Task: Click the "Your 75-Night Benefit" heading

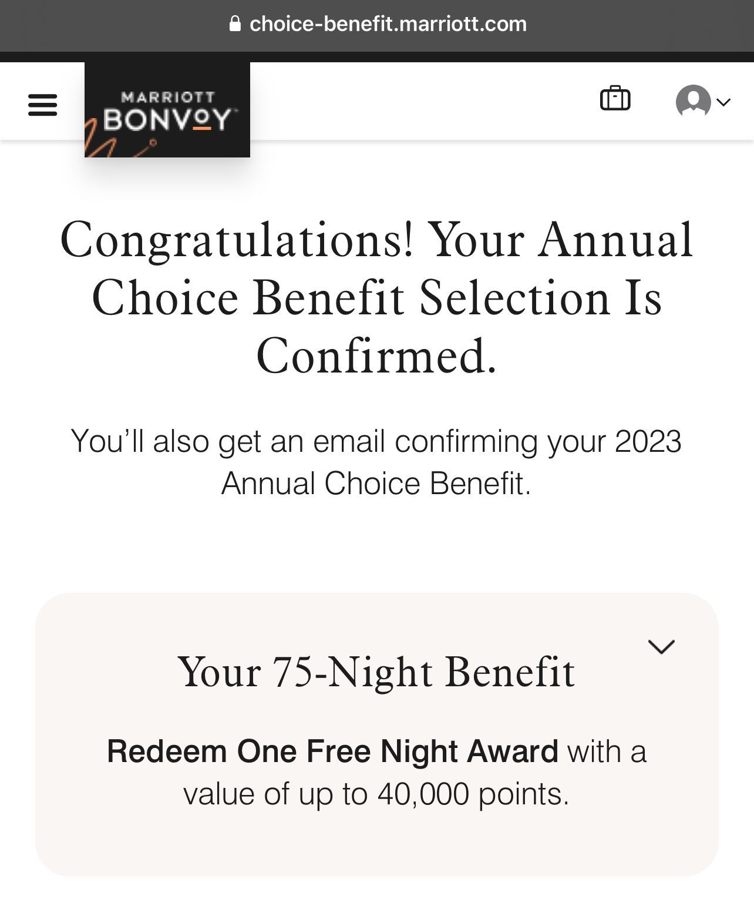Action: pos(376,672)
